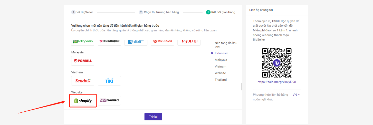Choose the Sendo.vn marketplace logo
373x125 pixels.
point(83,81)
